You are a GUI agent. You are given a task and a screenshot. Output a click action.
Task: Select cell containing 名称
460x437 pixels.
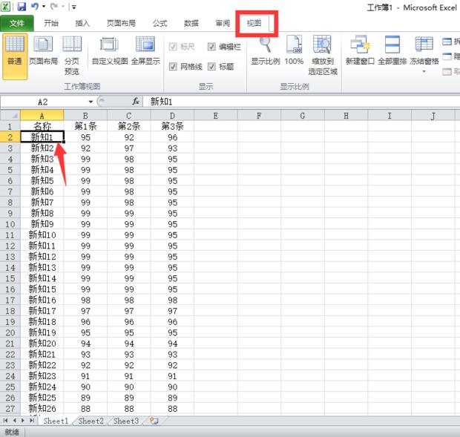point(42,126)
